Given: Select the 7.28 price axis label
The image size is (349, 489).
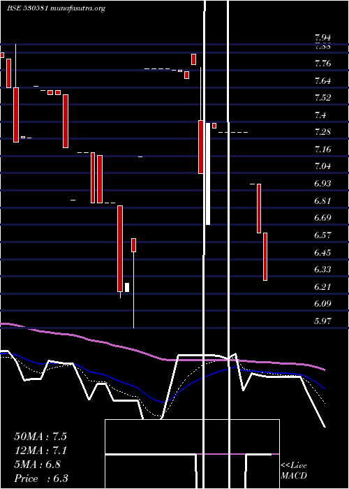Looking at the screenshot, I should click(322, 131).
